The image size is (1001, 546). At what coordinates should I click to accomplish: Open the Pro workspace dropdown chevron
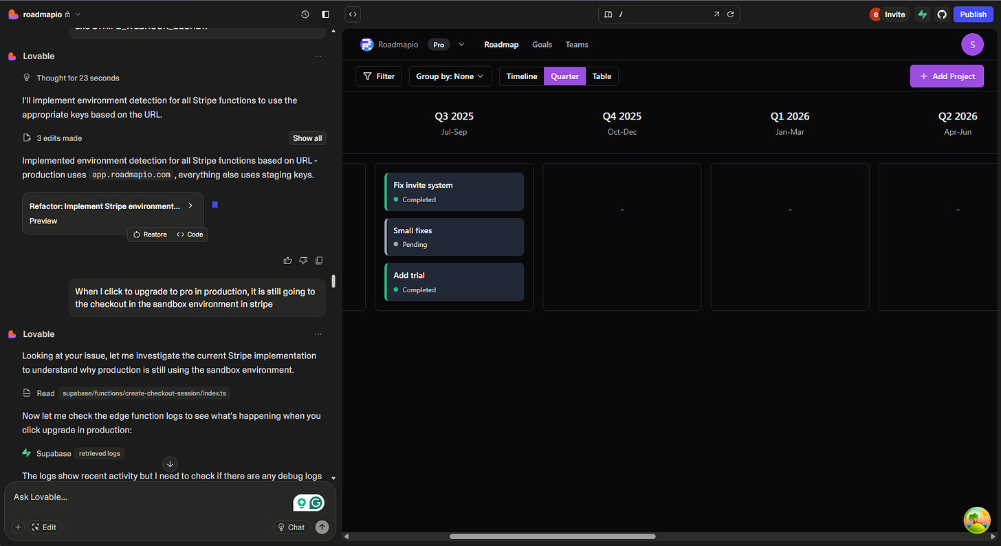pos(461,45)
